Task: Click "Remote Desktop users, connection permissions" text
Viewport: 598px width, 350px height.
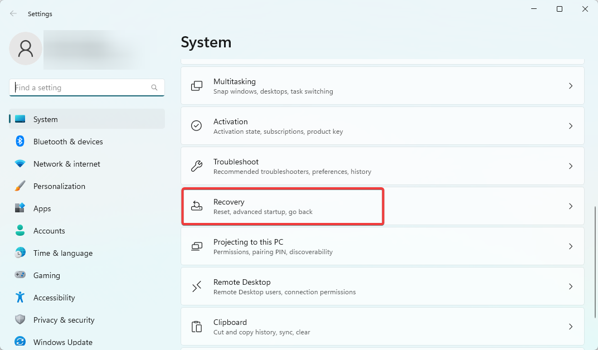Action: pos(284,292)
